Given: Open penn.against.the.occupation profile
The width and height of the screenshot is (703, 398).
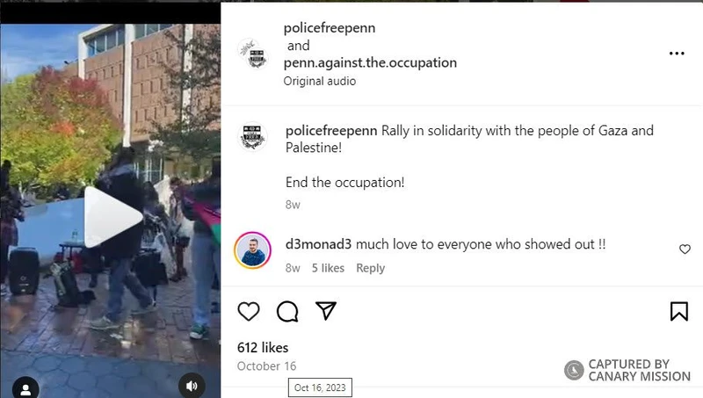Looking at the screenshot, I should coord(370,62).
